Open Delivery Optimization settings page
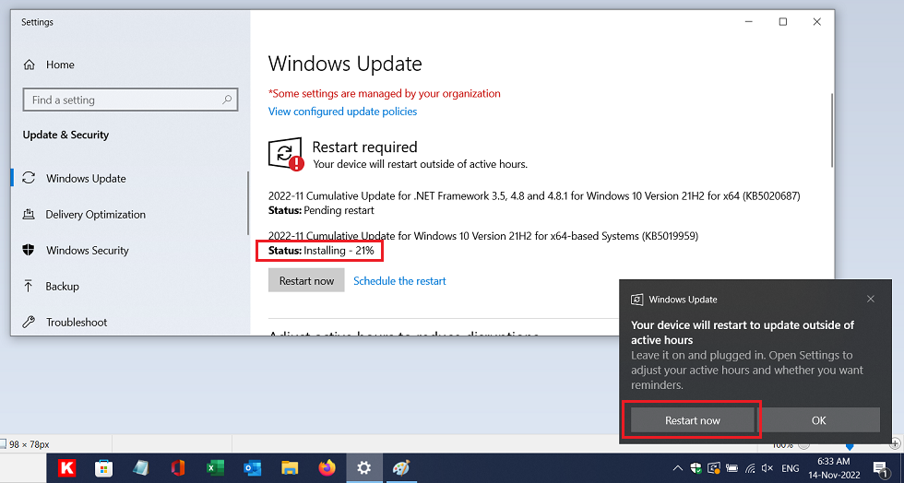Viewport: 904px width, 483px height. 95,215
